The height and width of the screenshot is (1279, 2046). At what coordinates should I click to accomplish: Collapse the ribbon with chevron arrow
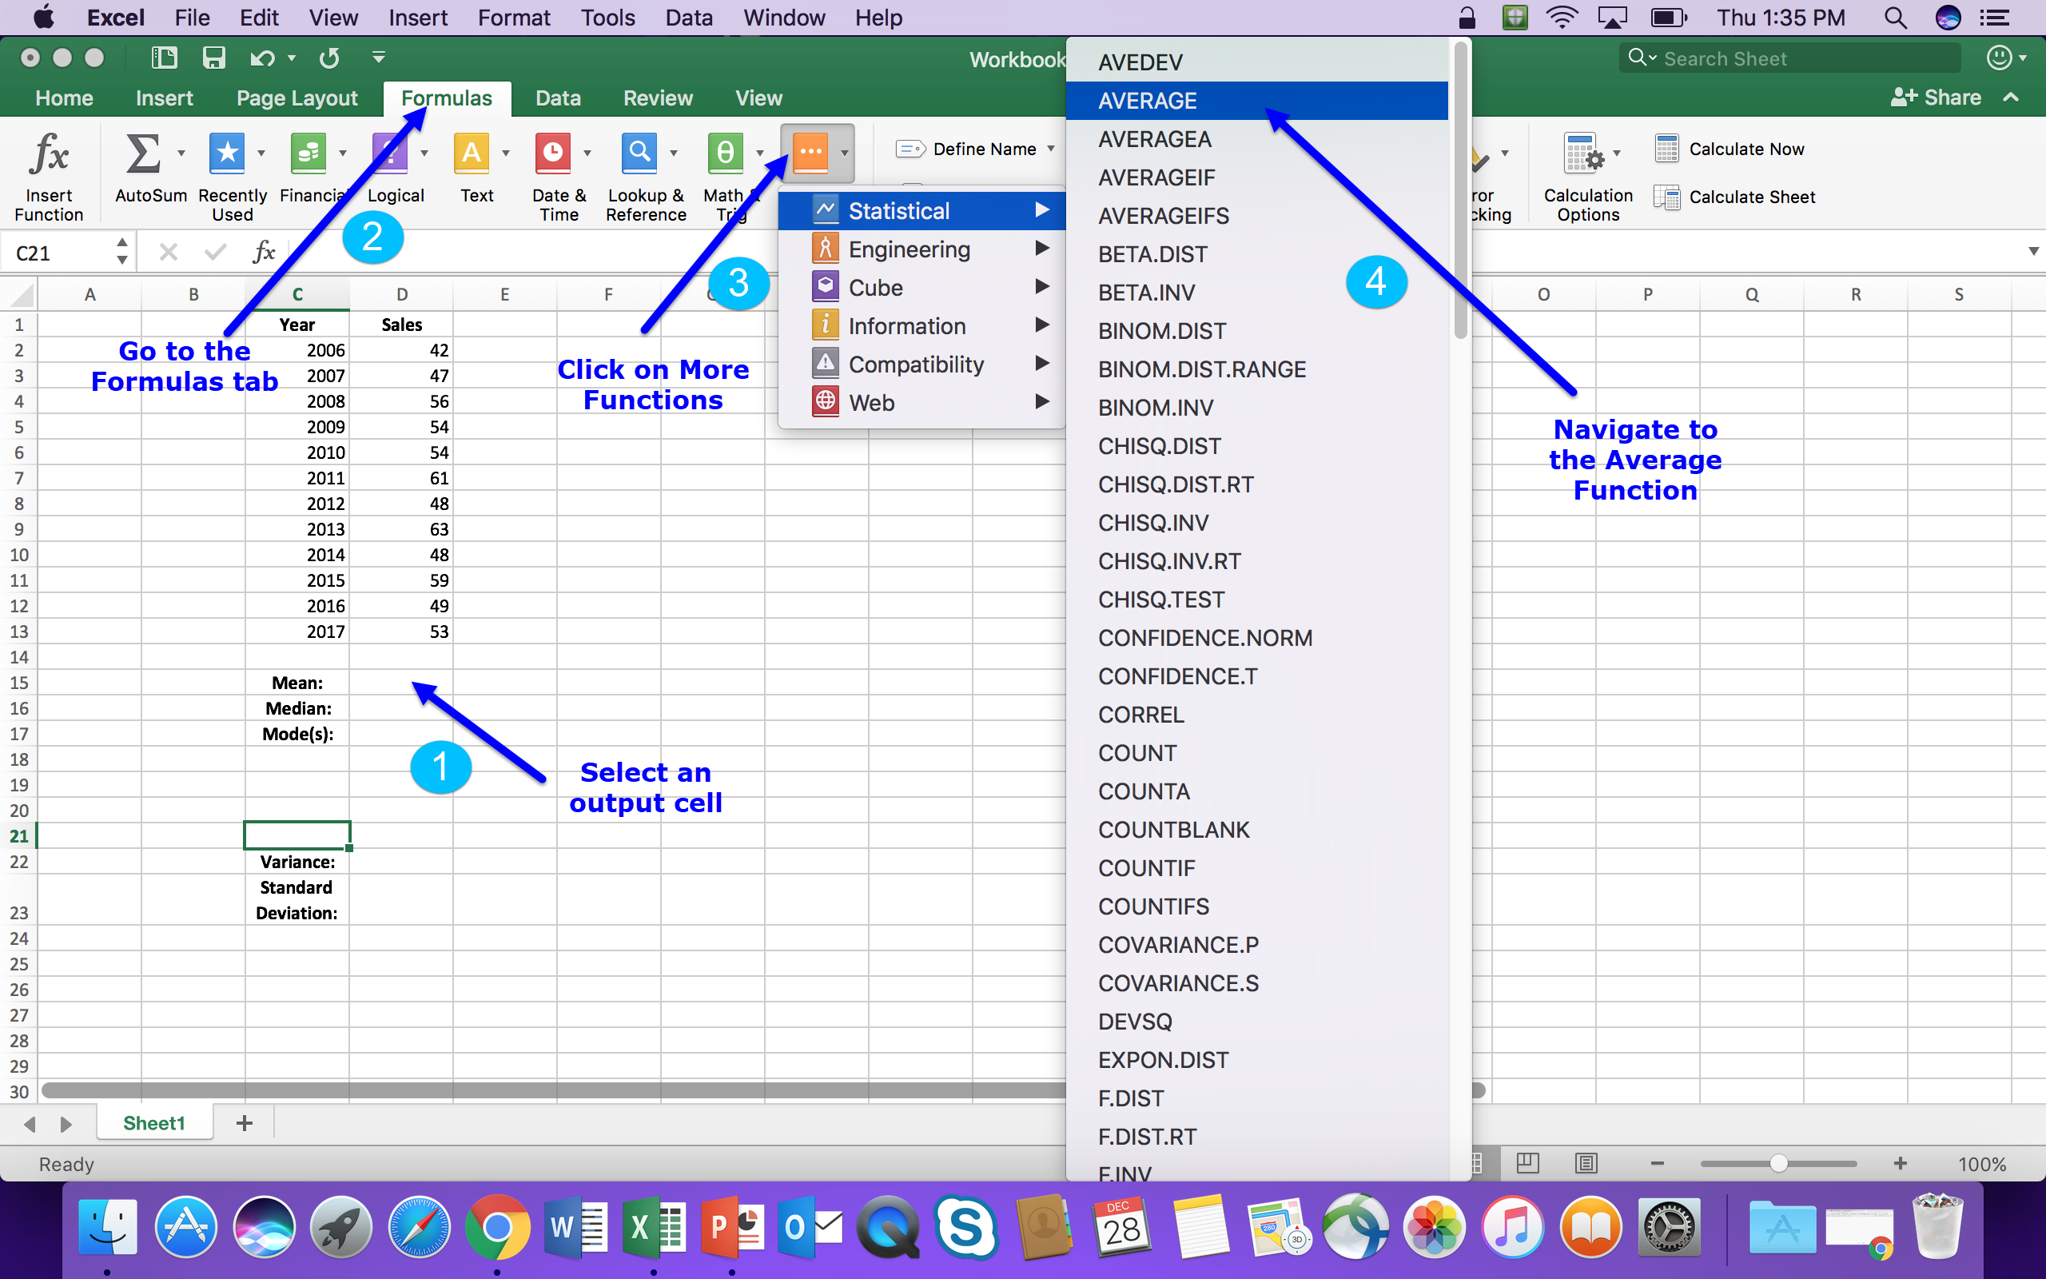point(2012,98)
